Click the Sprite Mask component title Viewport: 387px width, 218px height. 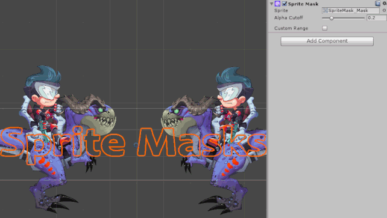click(303, 4)
